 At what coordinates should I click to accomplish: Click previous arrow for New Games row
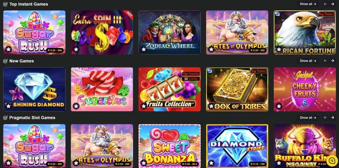click(x=325, y=61)
